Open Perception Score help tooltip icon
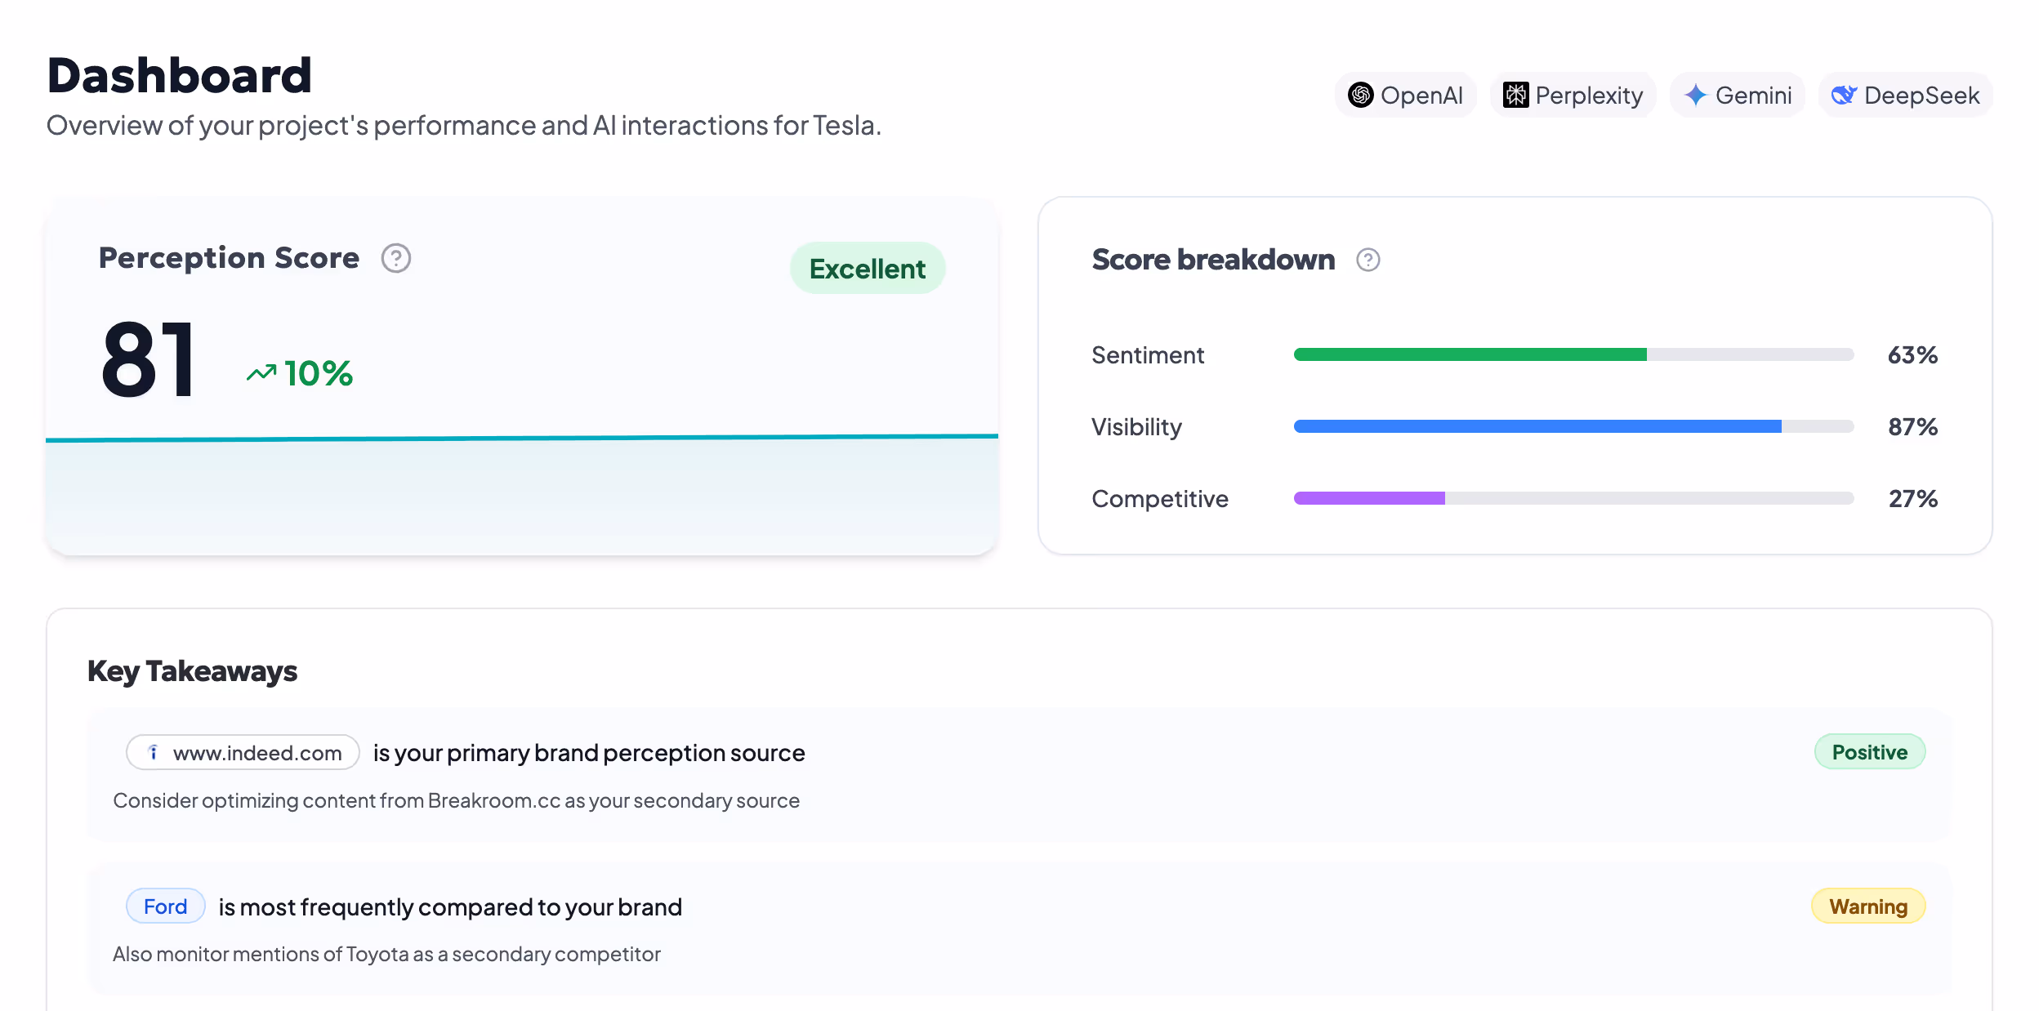Viewport: 2039px width, 1011px height. (396, 259)
